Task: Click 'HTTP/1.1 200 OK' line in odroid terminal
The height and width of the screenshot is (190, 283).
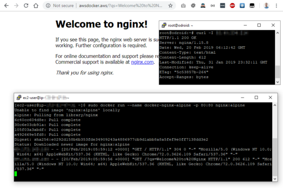Action: (x=178, y=38)
